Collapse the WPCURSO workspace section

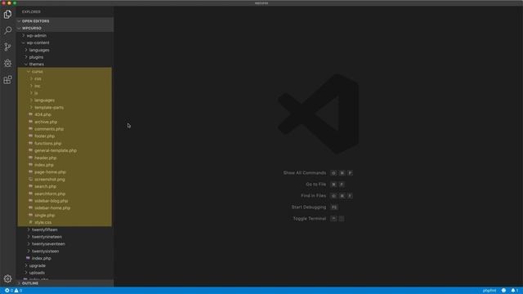[x=65, y=29]
